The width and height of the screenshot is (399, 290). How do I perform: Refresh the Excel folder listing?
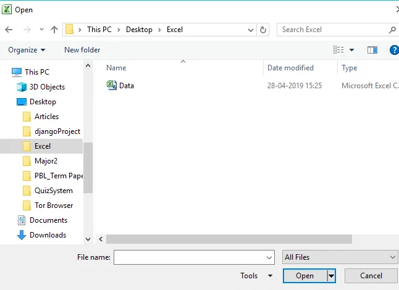click(263, 30)
